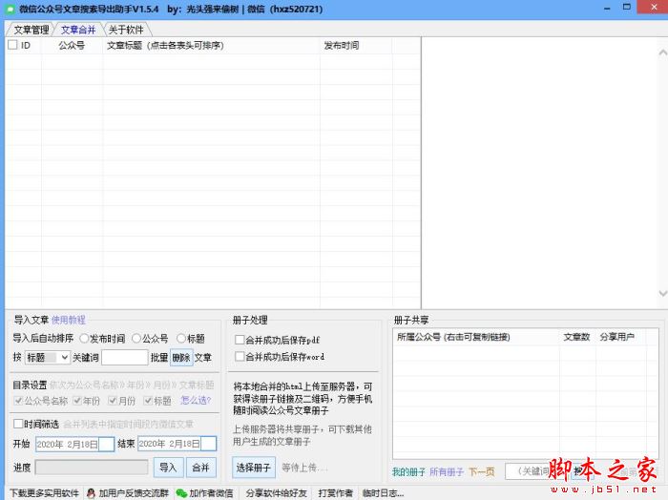Click the 进度 progress bar
Viewport: 668px width, 500px height.
click(92, 468)
